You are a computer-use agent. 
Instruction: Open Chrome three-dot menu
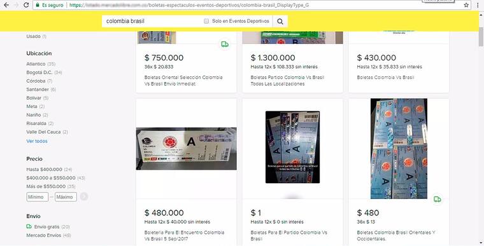click(478, 5)
